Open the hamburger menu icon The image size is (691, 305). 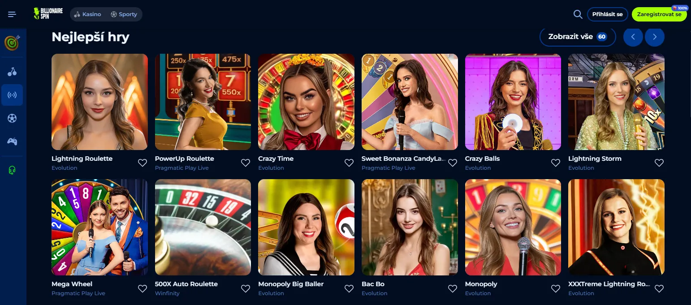[x=12, y=14]
